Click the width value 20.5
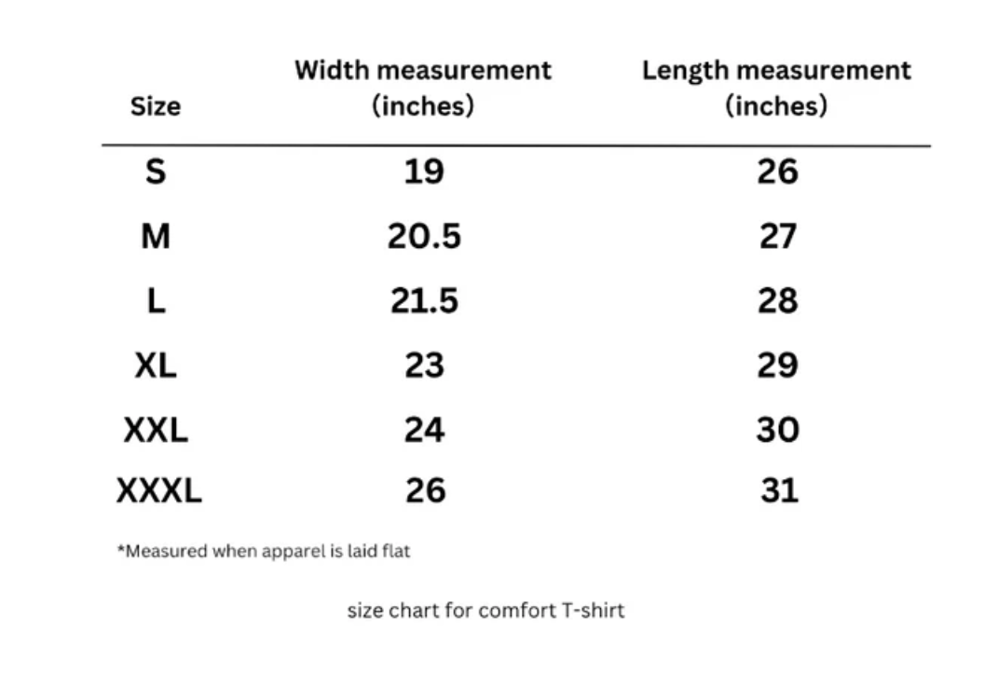The width and height of the screenshot is (984, 675). [x=424, y=237]
